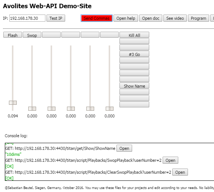This screenshot has height=192, width=214.
Task: Click the slider handle showing 0.094
Action: 13,103
